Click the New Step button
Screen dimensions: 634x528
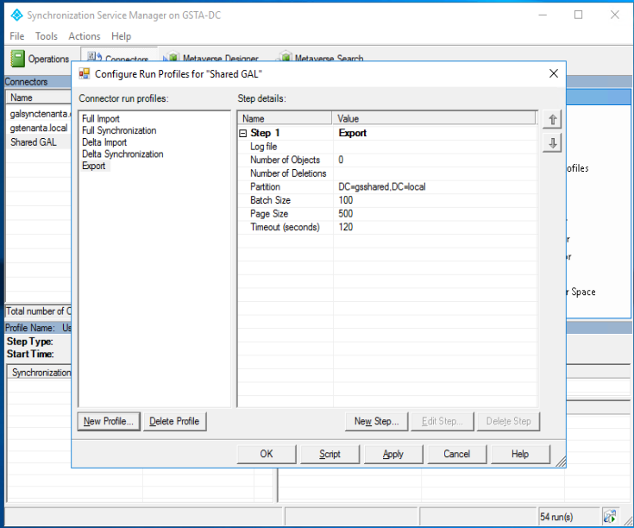point(375,421)
